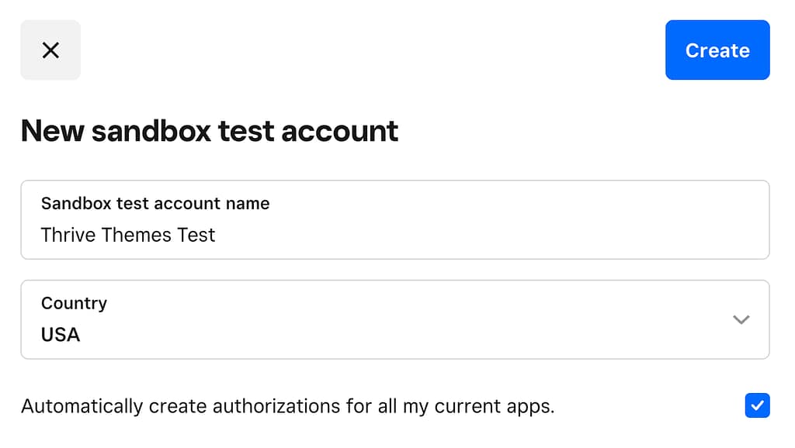Click the Sandbox test account name field
The height and width of the screenshot is (448, 795).
tap(394, 220)
